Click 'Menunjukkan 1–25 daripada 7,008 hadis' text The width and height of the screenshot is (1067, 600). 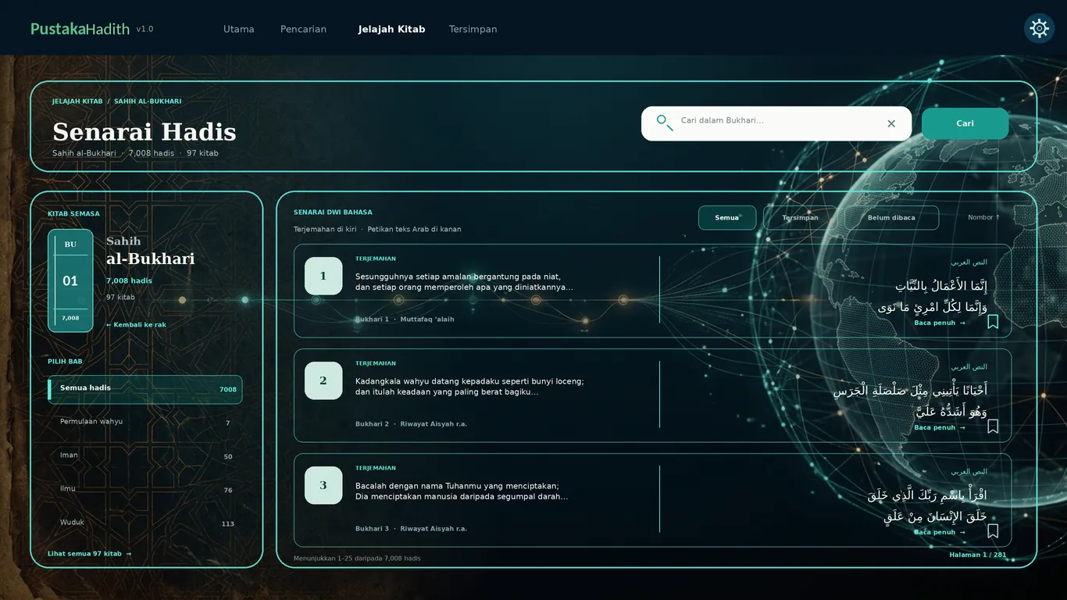click(x=357, y=559)
